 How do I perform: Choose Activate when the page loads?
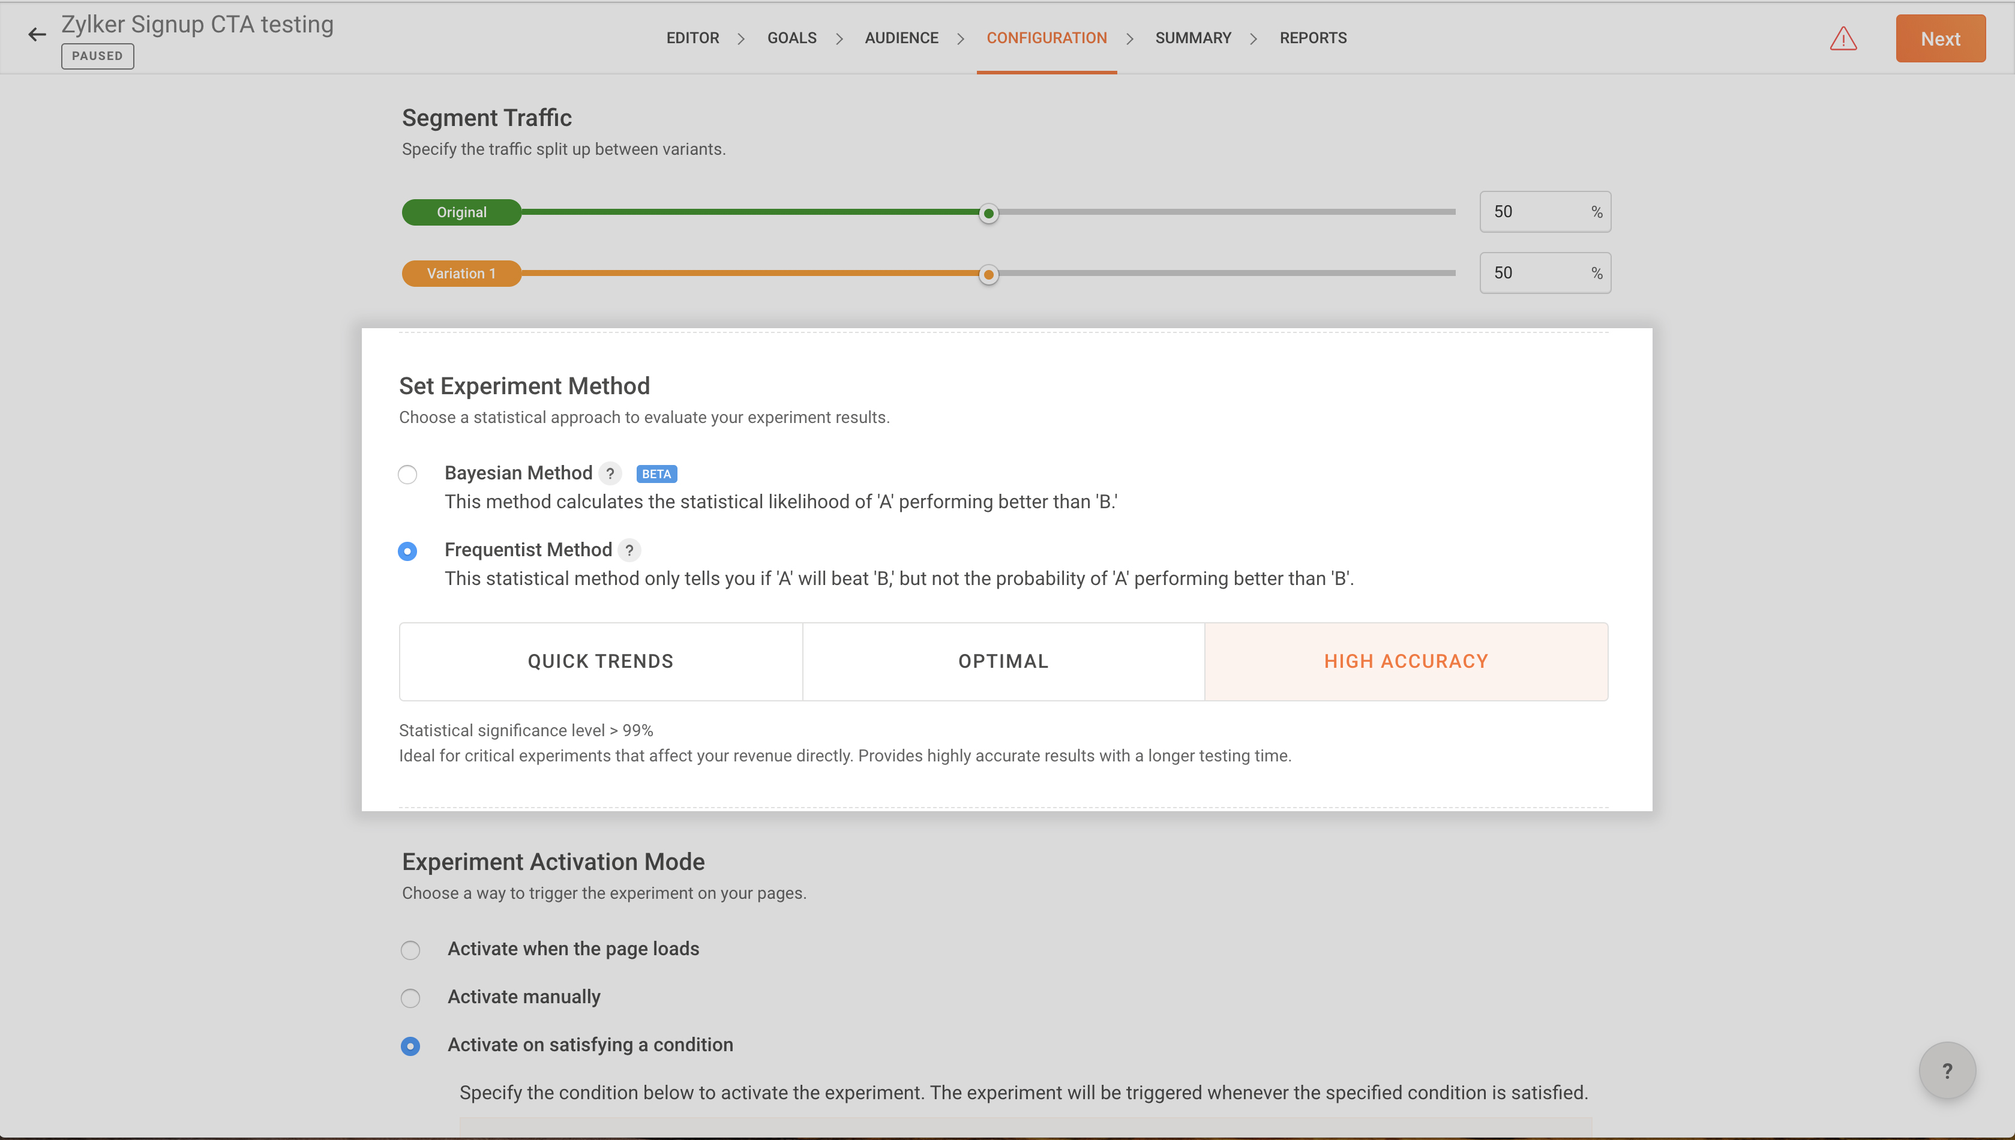pyautogui.click(x=410, y=950)
